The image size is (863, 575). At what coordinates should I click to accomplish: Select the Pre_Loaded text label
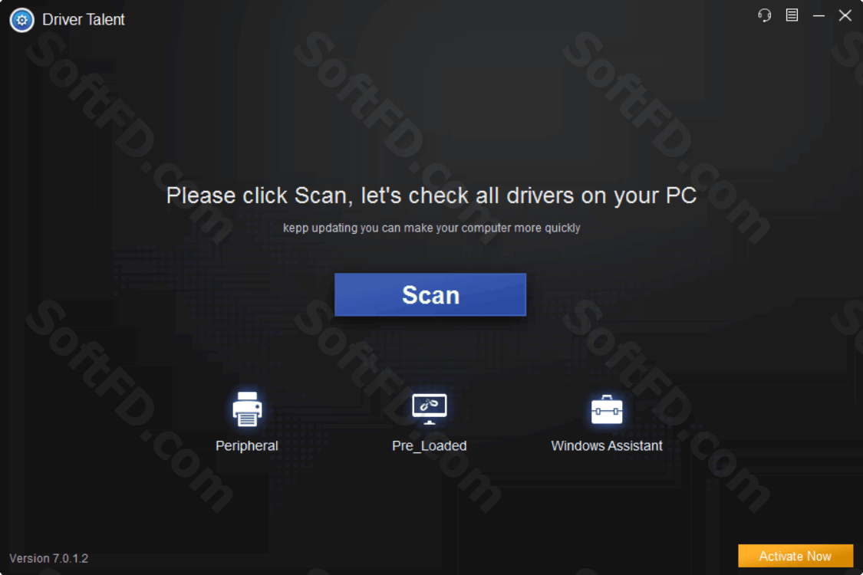[x=430, y=445]
